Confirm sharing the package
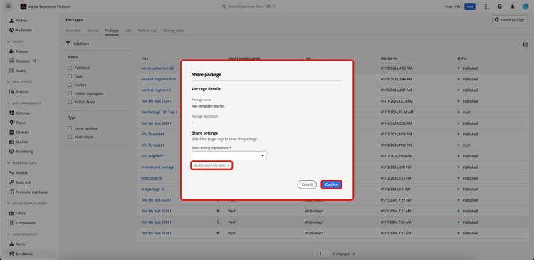Viewport: 534px width, 260px height. click(x=331, y=184)
